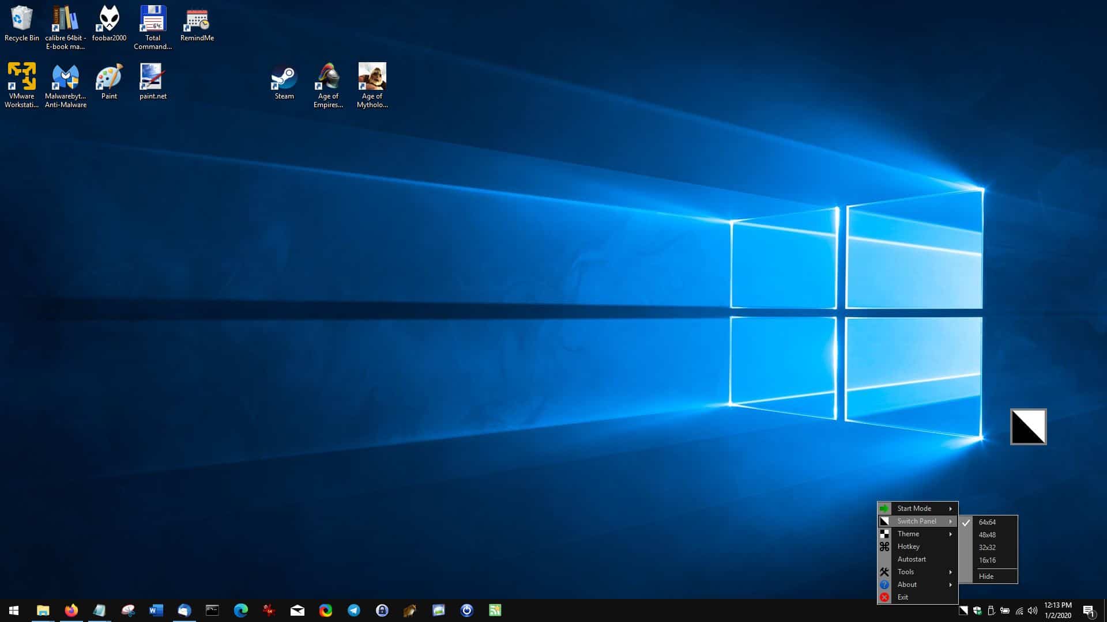Screen dimensions: 1107x622
Task: Choose the 48x48 panel size option
Action: click(987, 535)
